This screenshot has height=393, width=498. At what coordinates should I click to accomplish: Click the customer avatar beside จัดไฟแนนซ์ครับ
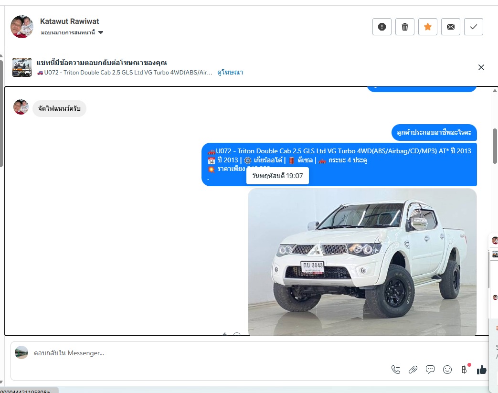(x=21, y=107)
